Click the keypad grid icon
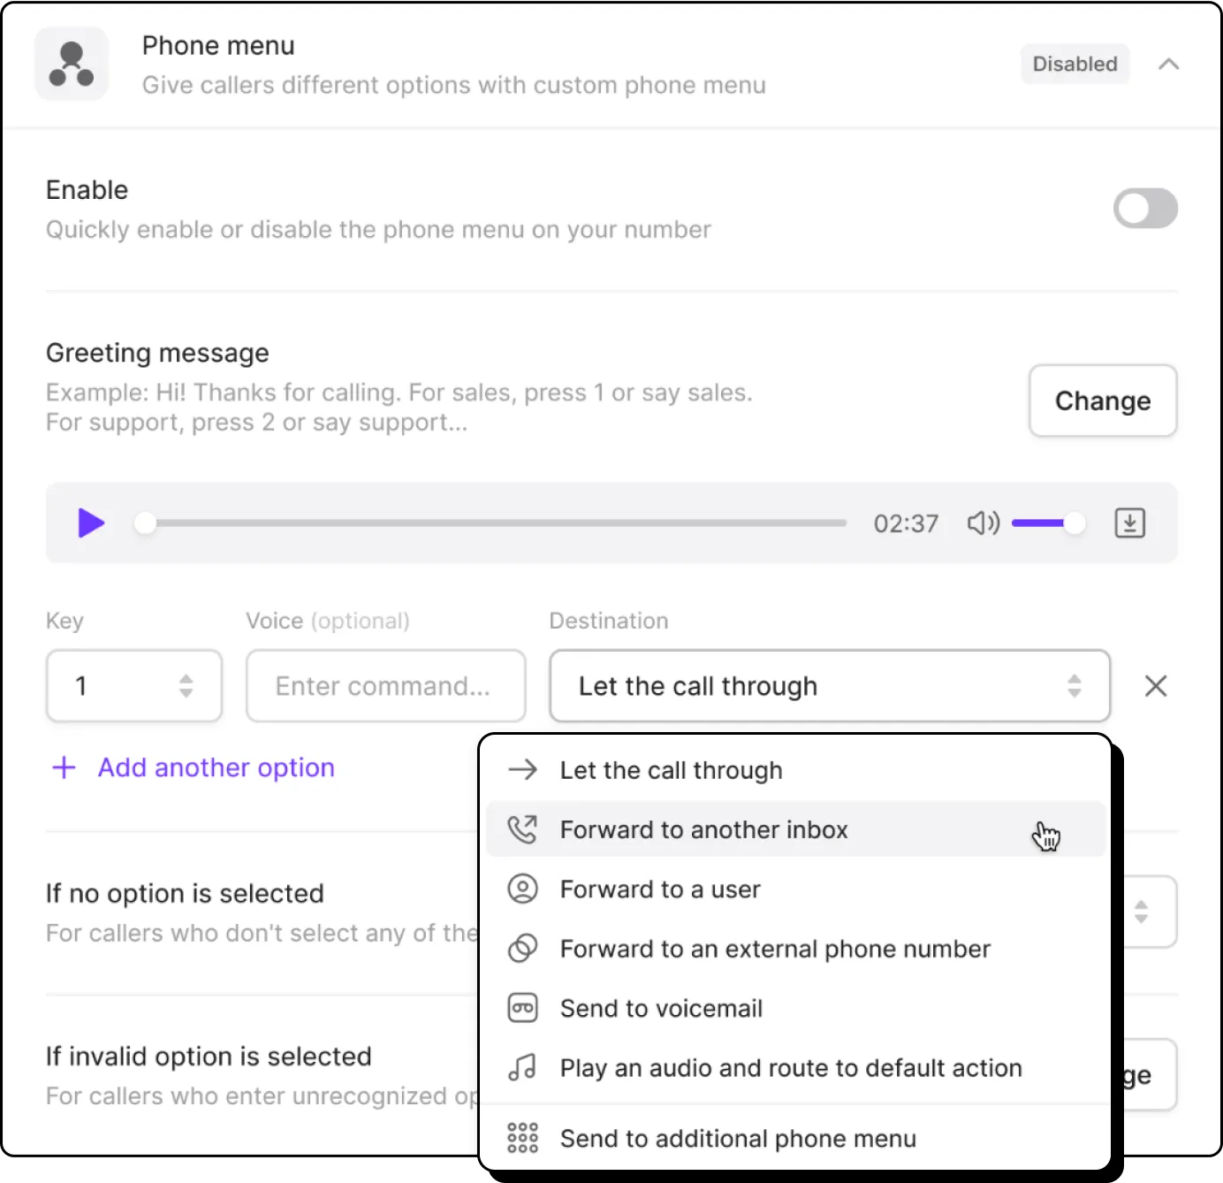The height and width of the screenshot is (1183, 1223). 522,1138
